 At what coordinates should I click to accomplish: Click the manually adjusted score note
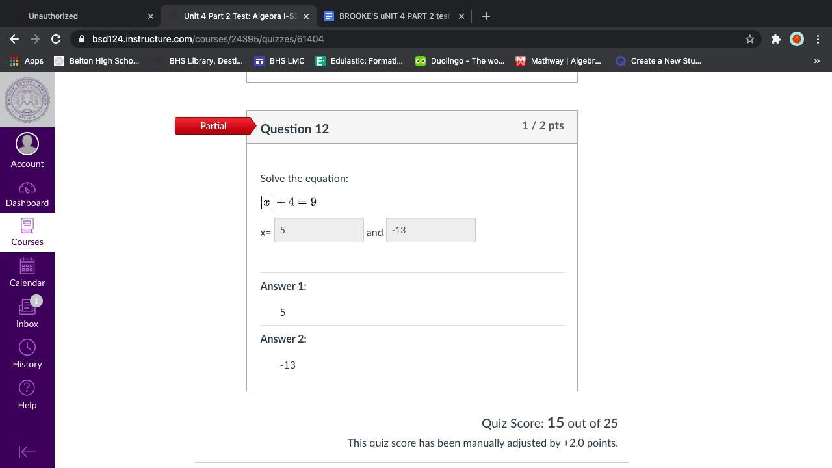pos(483,443)
